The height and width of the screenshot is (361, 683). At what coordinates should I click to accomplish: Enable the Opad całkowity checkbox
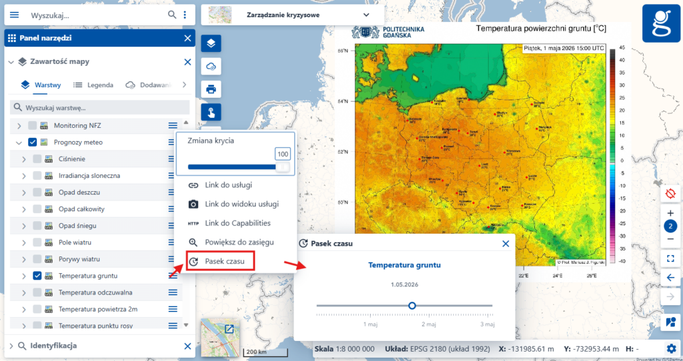click(37, 209)
